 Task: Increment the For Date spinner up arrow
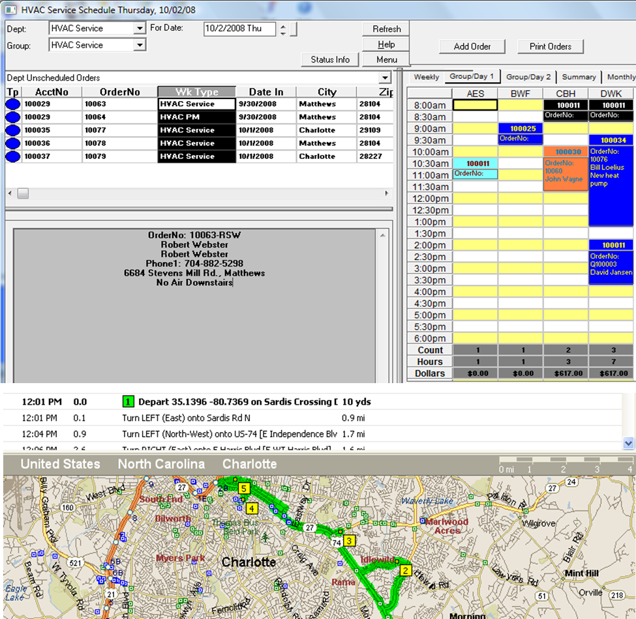pyautogui.click(x=282, y=25)
